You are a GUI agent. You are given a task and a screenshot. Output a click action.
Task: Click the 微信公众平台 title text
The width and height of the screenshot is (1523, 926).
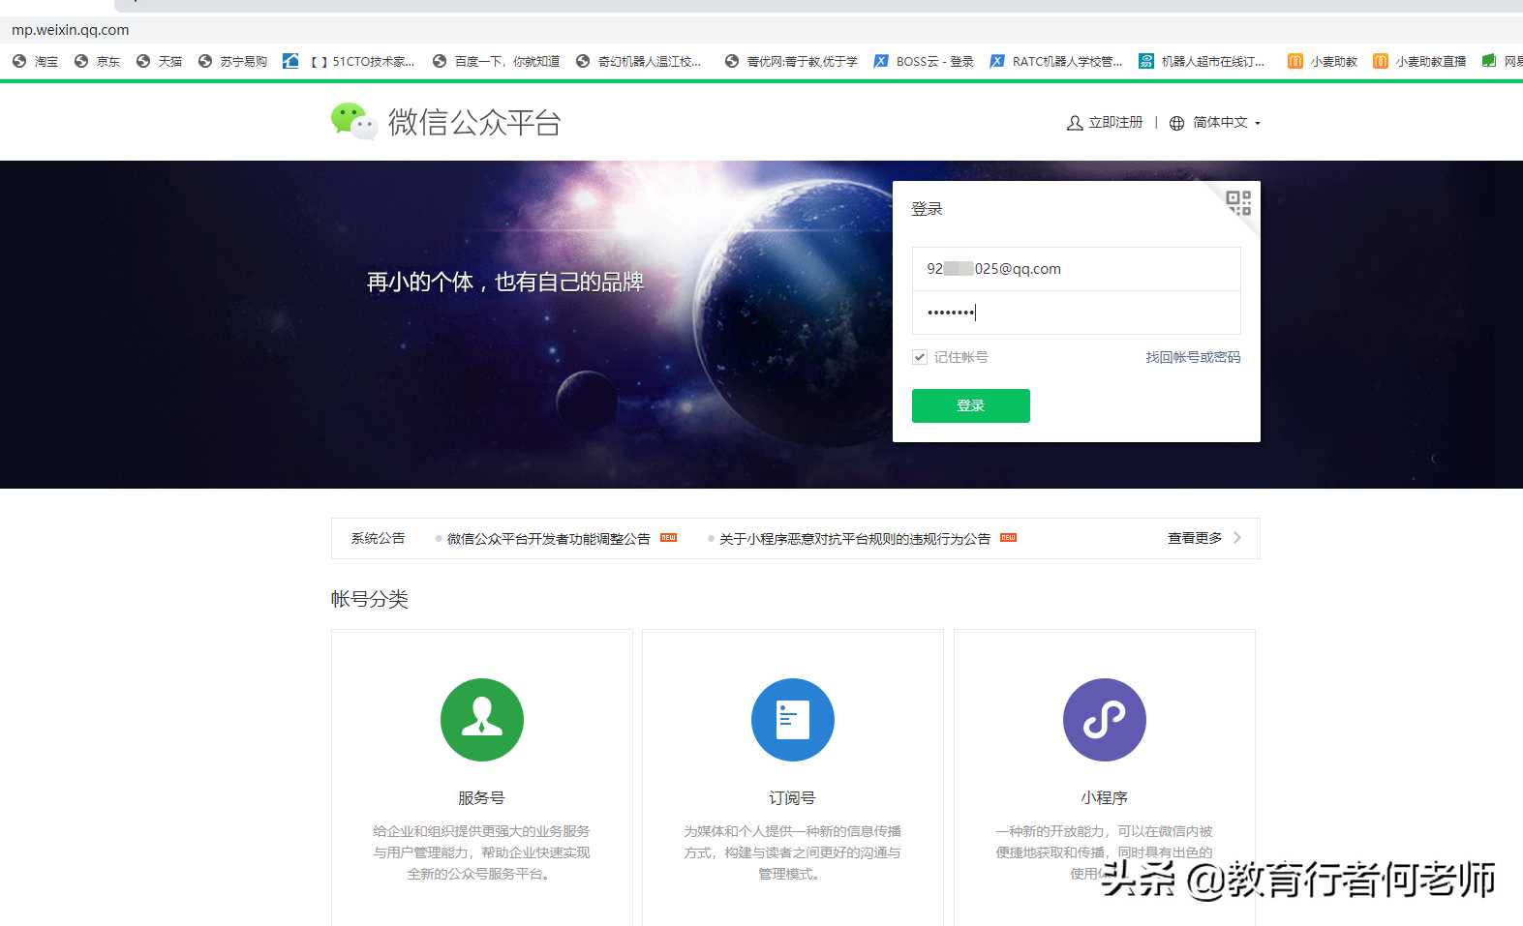click(x=474, y=123)
